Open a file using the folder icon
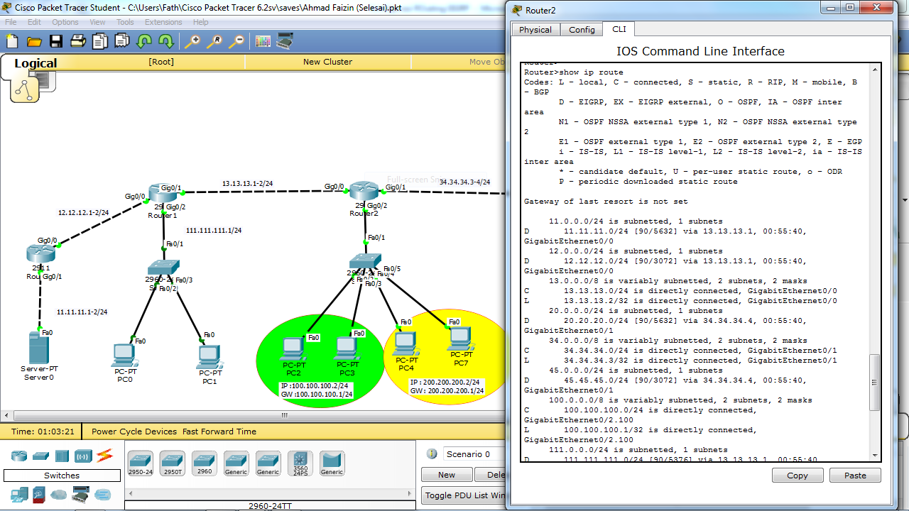 coord(34,41)
